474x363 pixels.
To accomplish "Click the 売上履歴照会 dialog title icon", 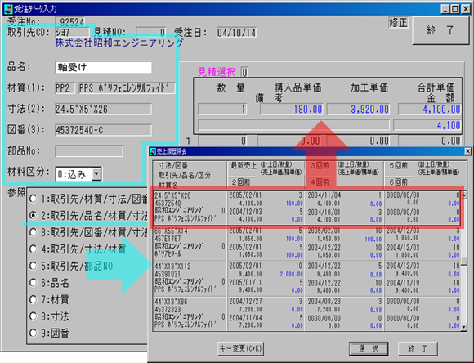I will point(153,151).
